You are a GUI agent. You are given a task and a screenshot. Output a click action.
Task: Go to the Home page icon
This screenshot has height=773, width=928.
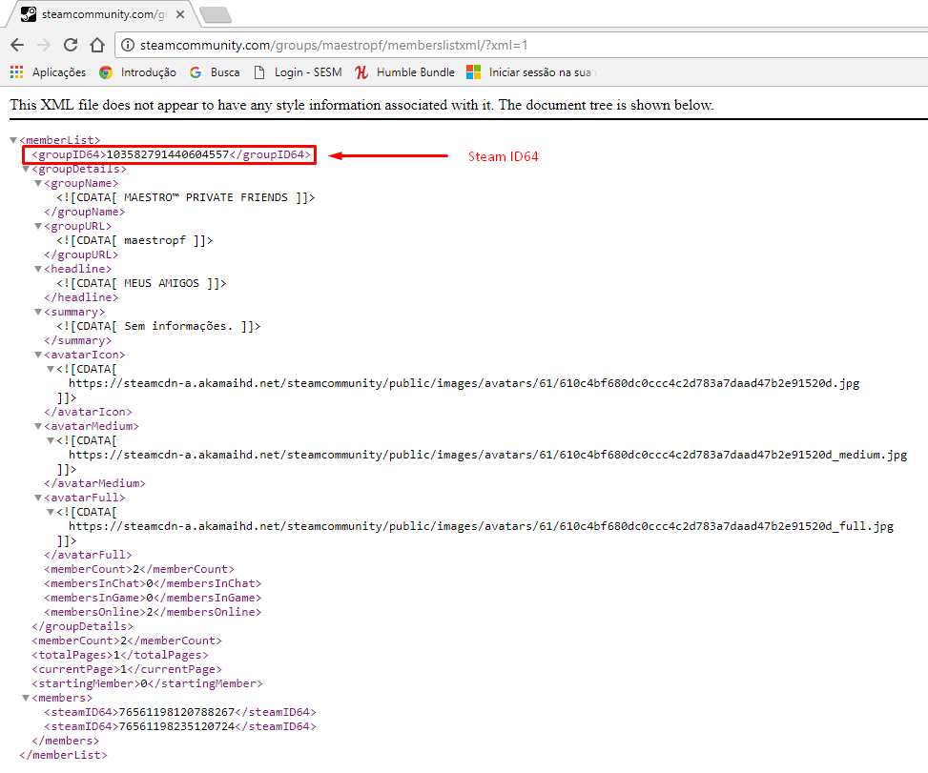[97, 45]
